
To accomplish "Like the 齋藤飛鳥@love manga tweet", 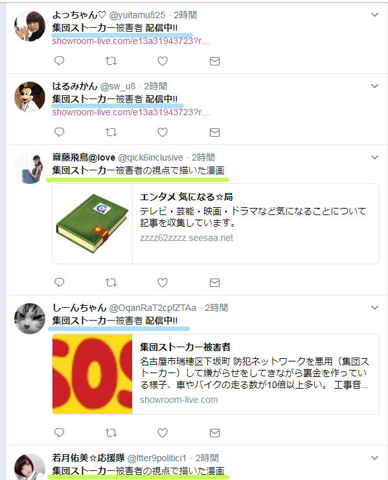I will 163,282.
